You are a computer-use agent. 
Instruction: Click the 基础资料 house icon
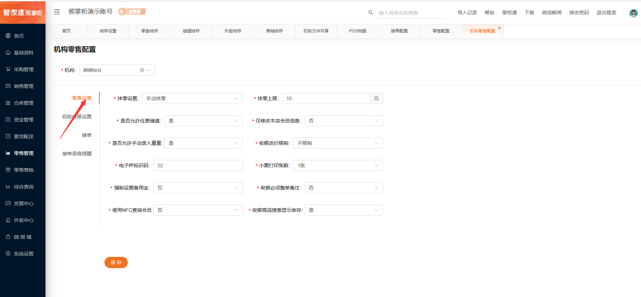[8, 52]
